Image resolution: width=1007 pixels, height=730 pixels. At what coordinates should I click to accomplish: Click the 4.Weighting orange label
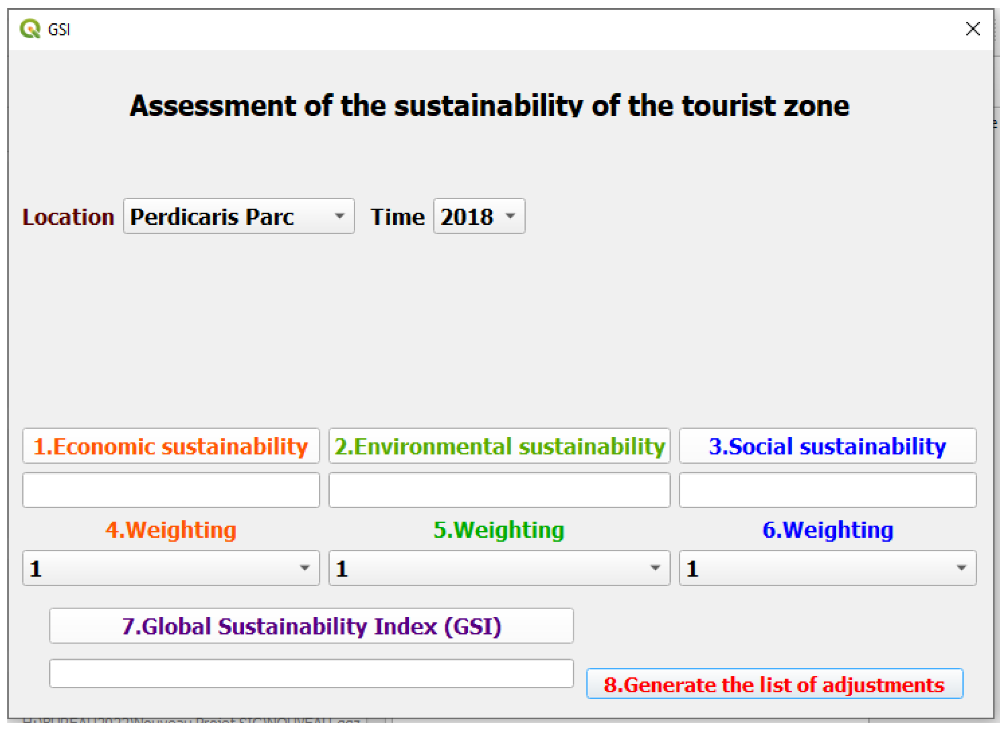(x=171, y=530)
